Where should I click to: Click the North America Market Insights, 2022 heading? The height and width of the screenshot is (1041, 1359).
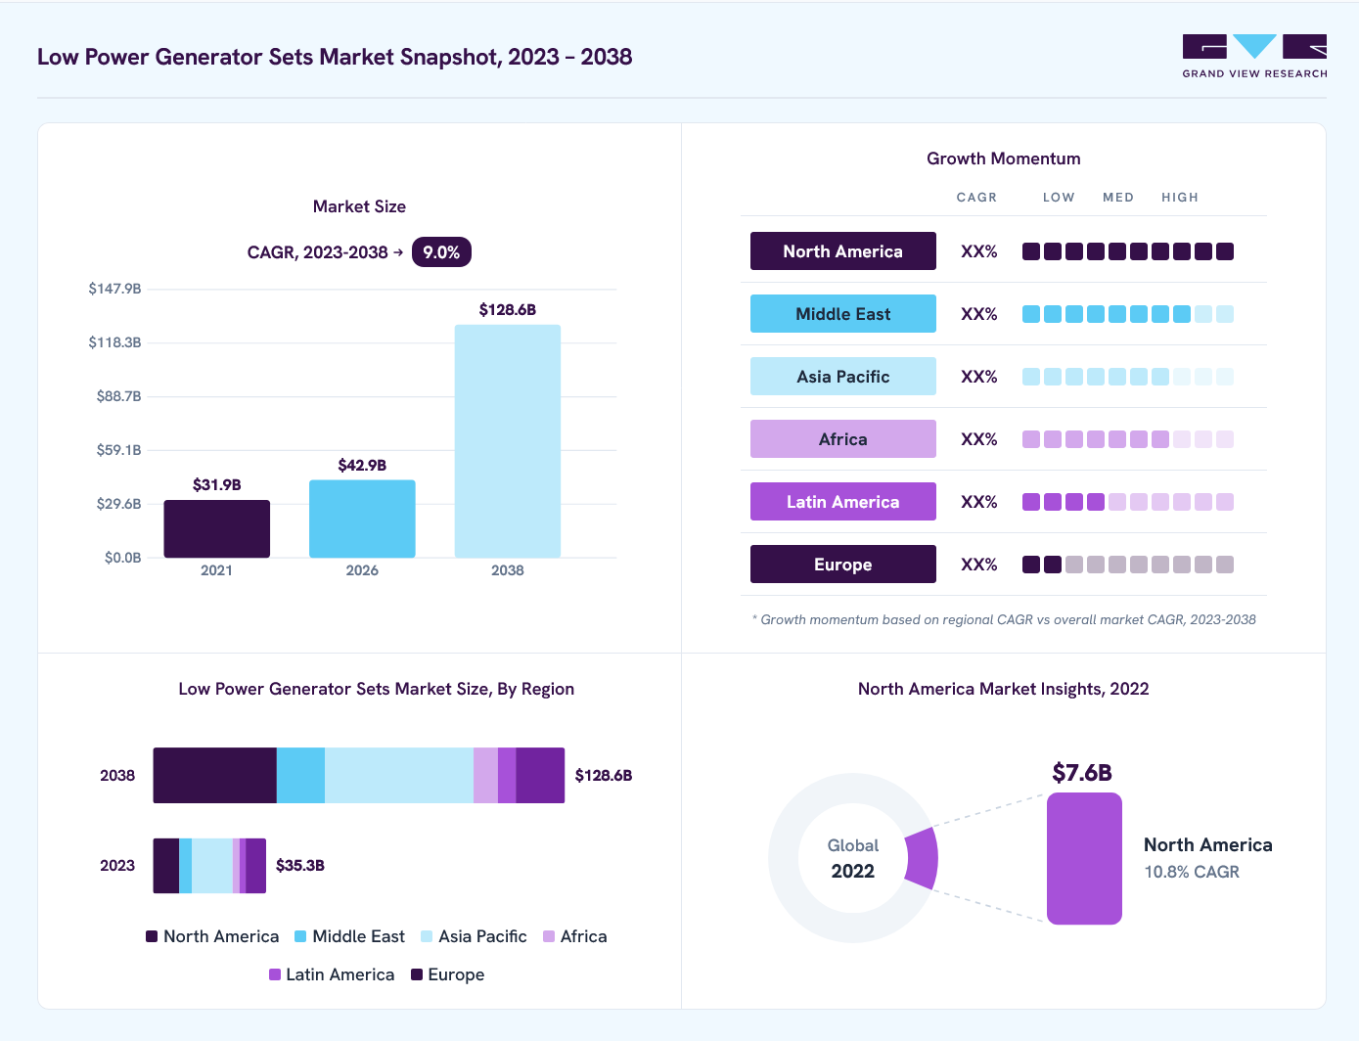click(1004, 689)
